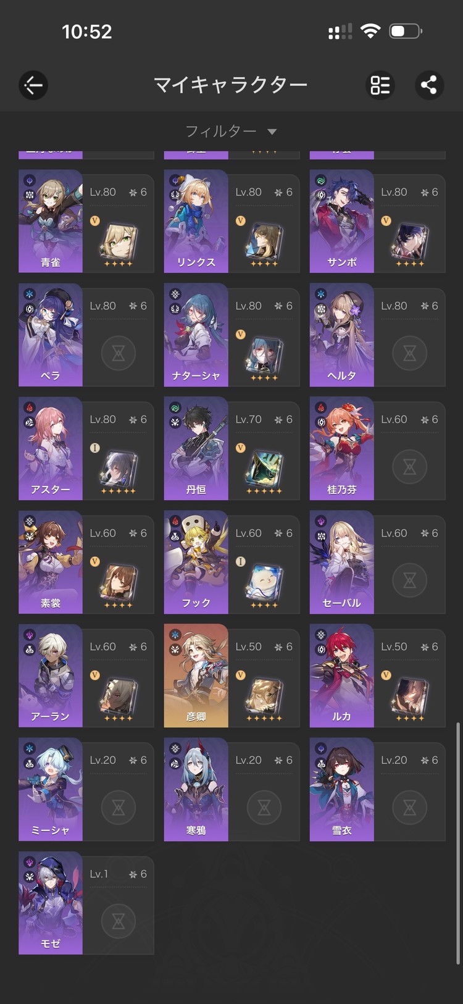Tap ヘルタ empty light cone slot

click(410, 353)
